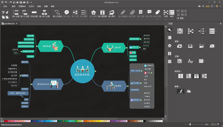Insert a picture (插入图片)
223x127 pixels.
(x=112, y=14)
